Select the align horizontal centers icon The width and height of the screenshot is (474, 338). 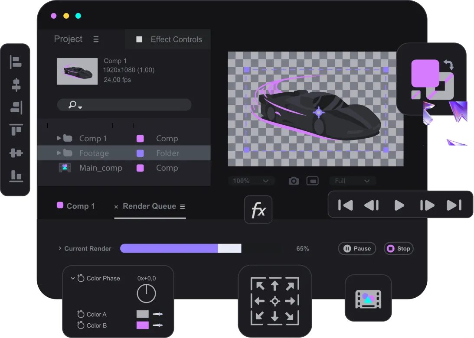pos(16,85)
